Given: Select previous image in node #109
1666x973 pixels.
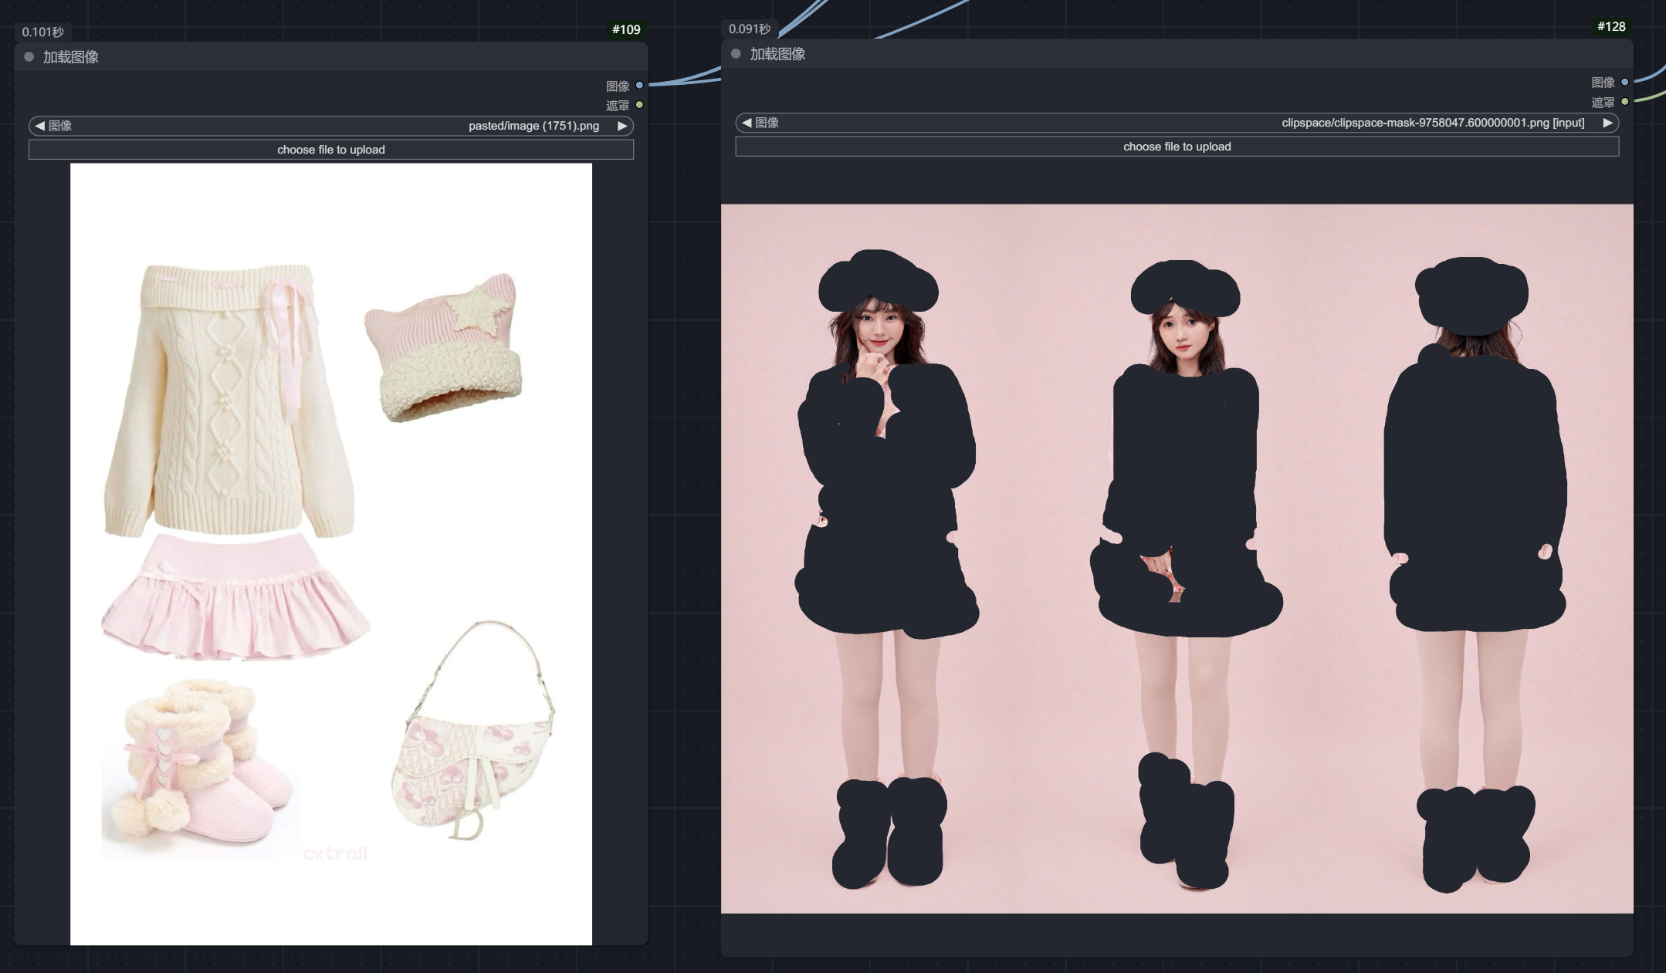Looking at the screenshot, I should 39,126.
